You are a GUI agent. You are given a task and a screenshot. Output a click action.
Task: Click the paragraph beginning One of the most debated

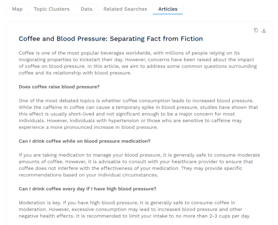pos(138,114)
